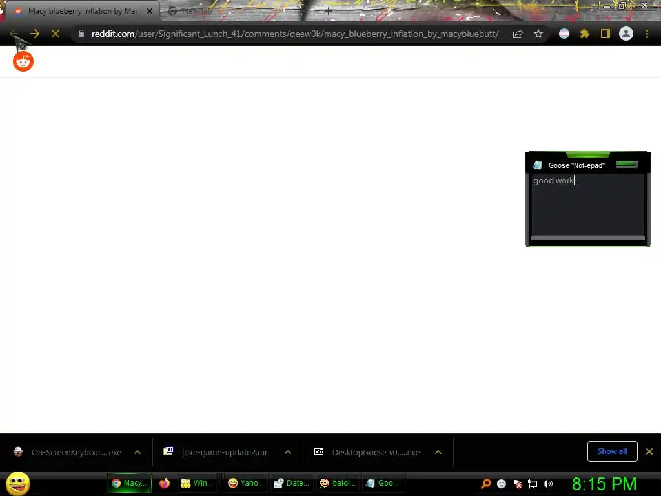Click the rar icon of joke-game-update2
The width and height of the screenshot is (661, 496).
[x=168, y=451]
